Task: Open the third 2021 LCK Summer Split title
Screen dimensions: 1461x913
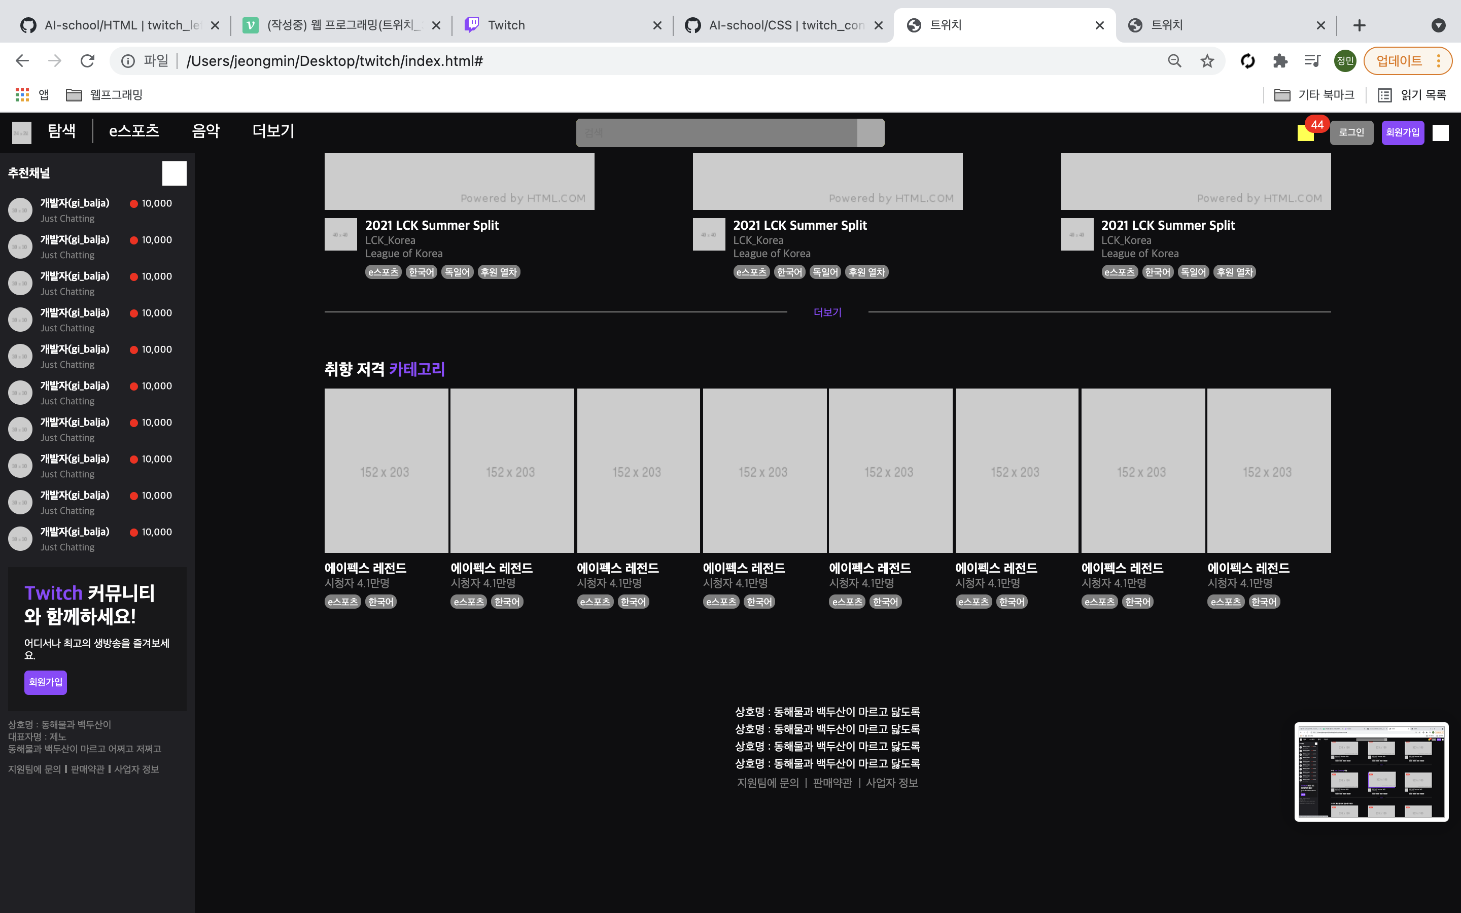Action: 1168,225
